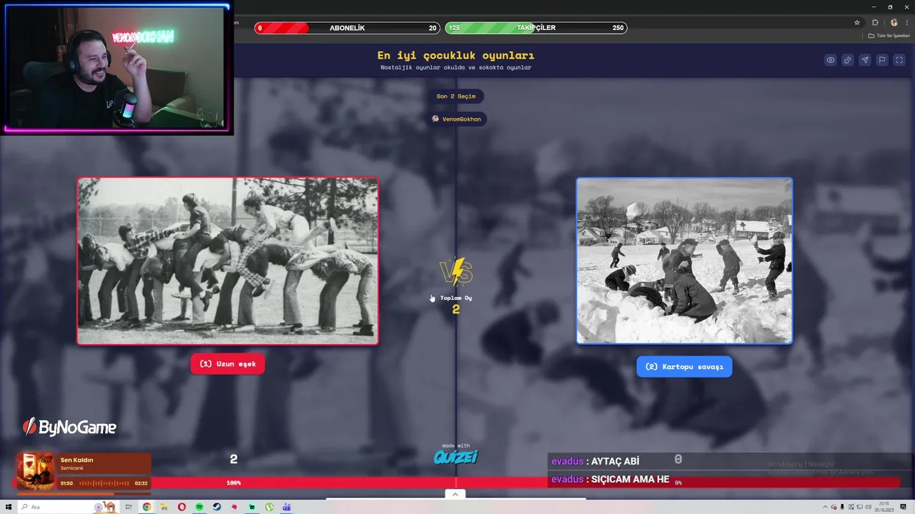Click the volume speaker tray icon
This screenshot has width=915, height=514.
pyautogui.click(x=868, y=507)
